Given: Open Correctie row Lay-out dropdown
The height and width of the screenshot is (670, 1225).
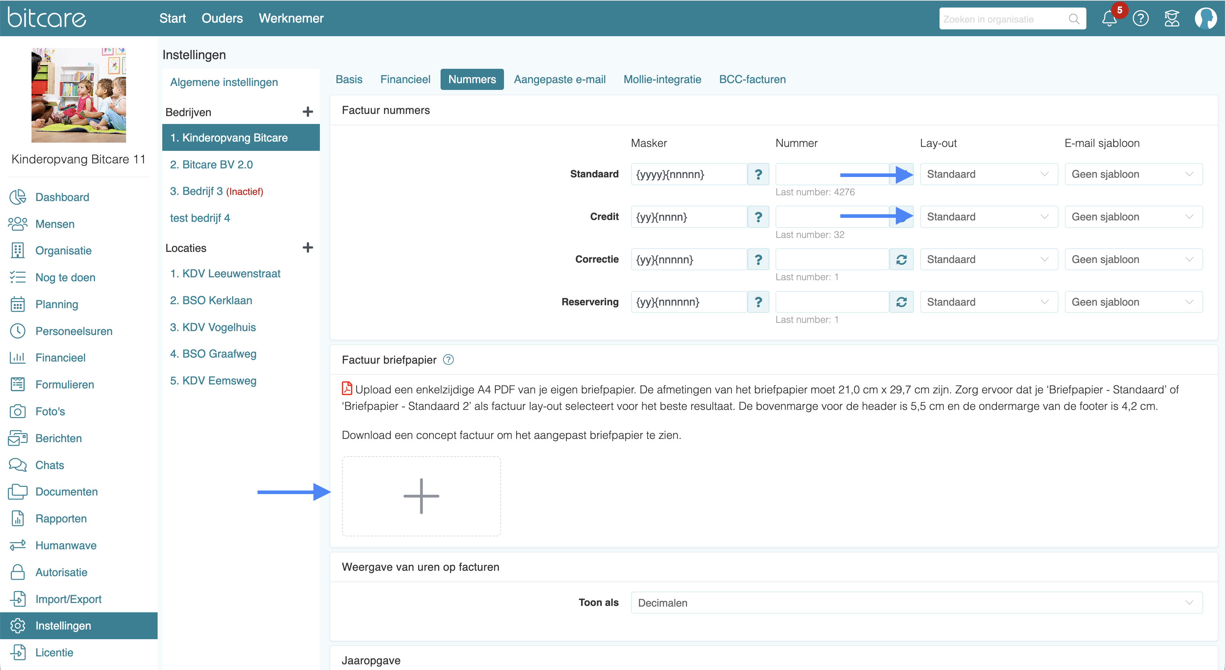Looking at the screenshot, I should coord(989,259).
